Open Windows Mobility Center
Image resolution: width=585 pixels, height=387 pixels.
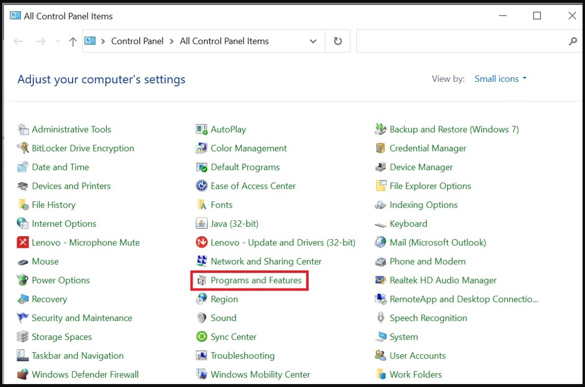(261, 374)
